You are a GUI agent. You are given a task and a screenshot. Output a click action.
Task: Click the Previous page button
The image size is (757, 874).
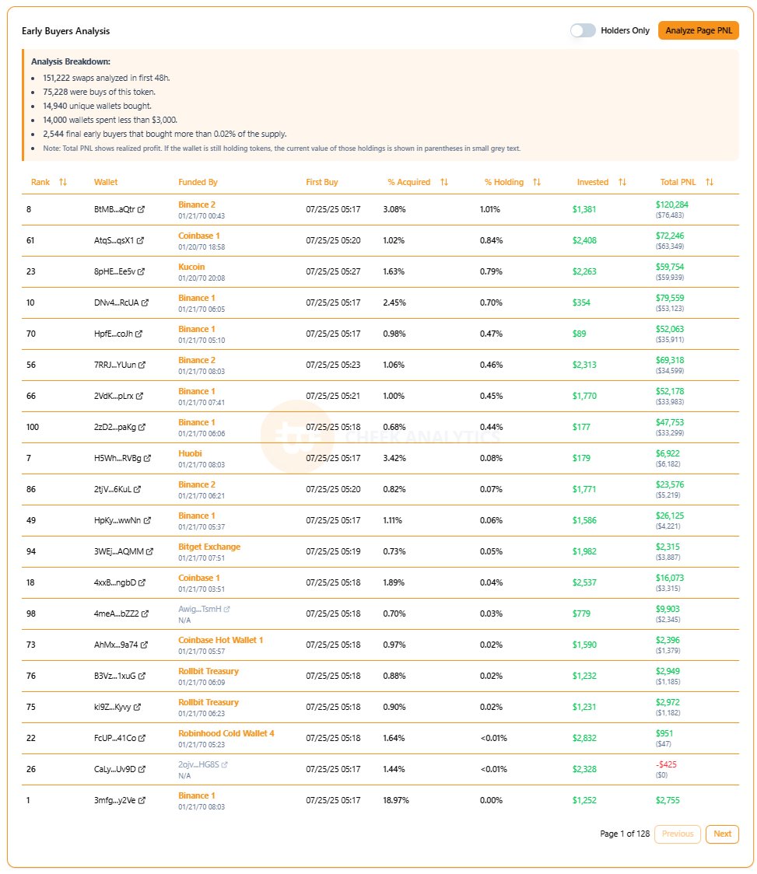click(677, 834)
